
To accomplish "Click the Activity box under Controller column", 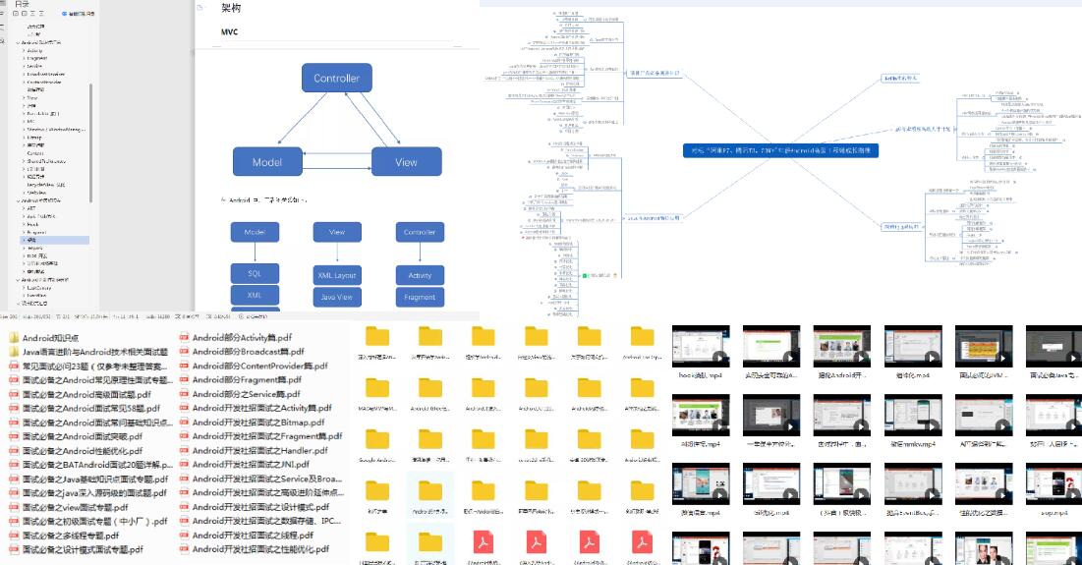I will tap(420, 275).
